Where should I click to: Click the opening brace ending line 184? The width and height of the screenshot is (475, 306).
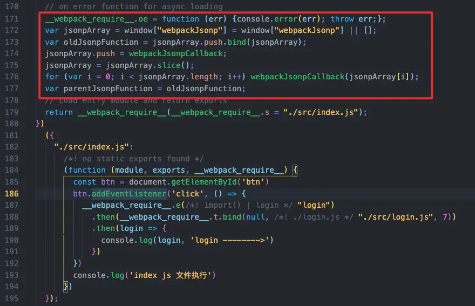point(295,170)
